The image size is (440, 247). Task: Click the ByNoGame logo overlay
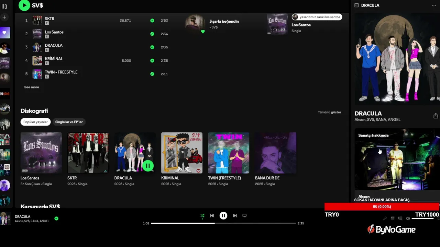(x=392, y=230)
